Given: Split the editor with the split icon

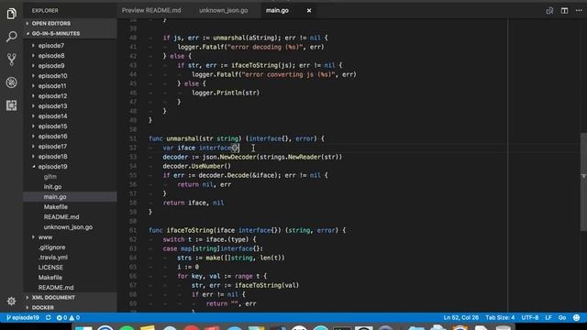Looking at the screenshot, I should [x=564, y=10].
